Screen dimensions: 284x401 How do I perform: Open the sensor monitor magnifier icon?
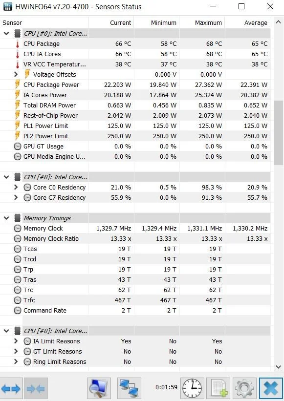tap(99, 388)
